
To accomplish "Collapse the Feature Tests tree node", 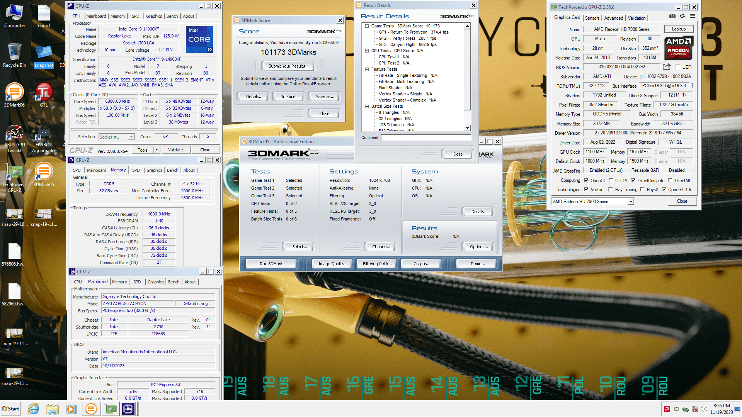I will (x=367, y=69).
